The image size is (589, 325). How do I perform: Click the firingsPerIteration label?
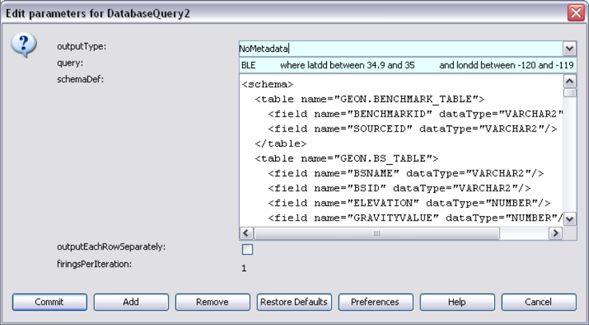pyautogui.click(x=94, y=264)
